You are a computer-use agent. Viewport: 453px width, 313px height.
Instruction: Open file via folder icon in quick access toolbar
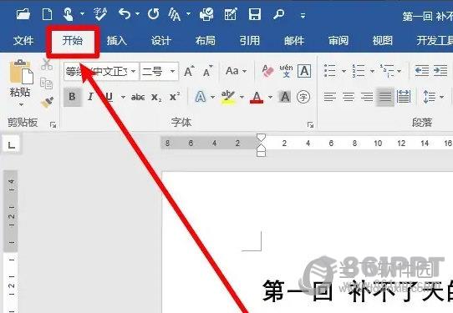tap(23, 14)
